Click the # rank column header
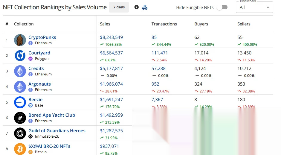The height and width of the screenshot is (155, 281). tap(7, 24)
